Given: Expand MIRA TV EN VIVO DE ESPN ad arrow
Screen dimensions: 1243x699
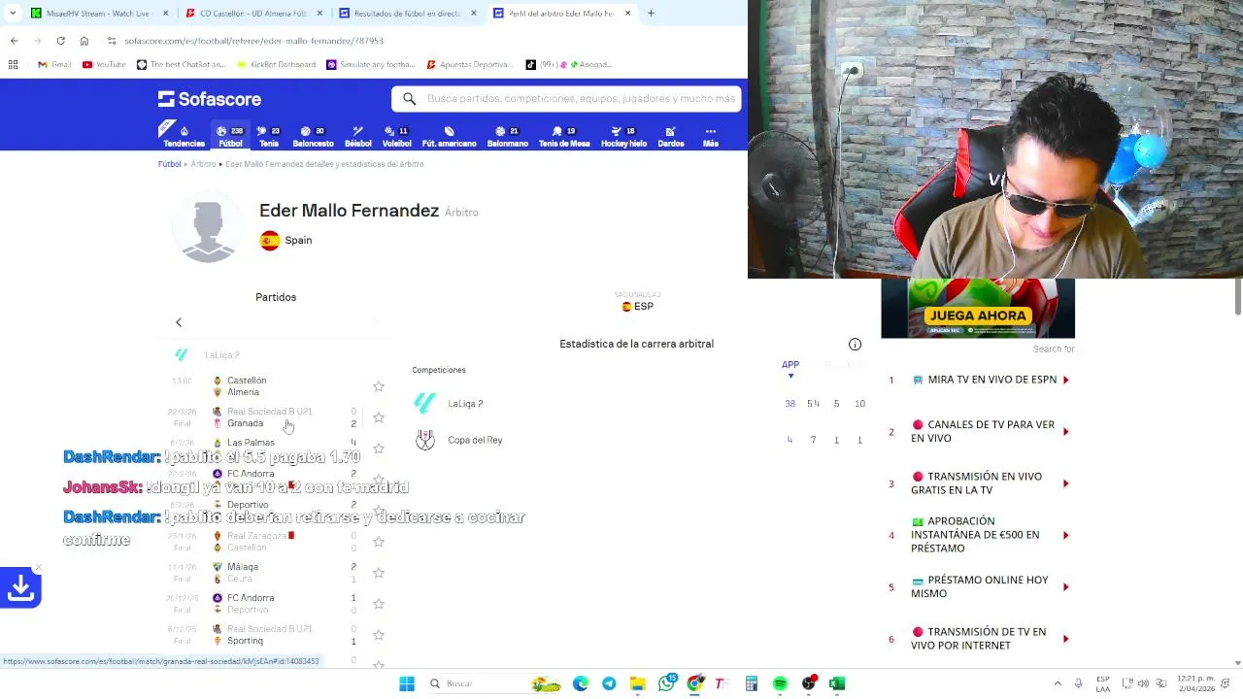Looking at the screenshot, I should point(1065,380).
